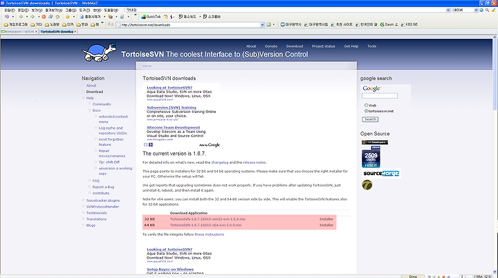The height and width of the screenshot is (278, 498).
Task: Click the green forward arrow icon
Action: point(33,17)
